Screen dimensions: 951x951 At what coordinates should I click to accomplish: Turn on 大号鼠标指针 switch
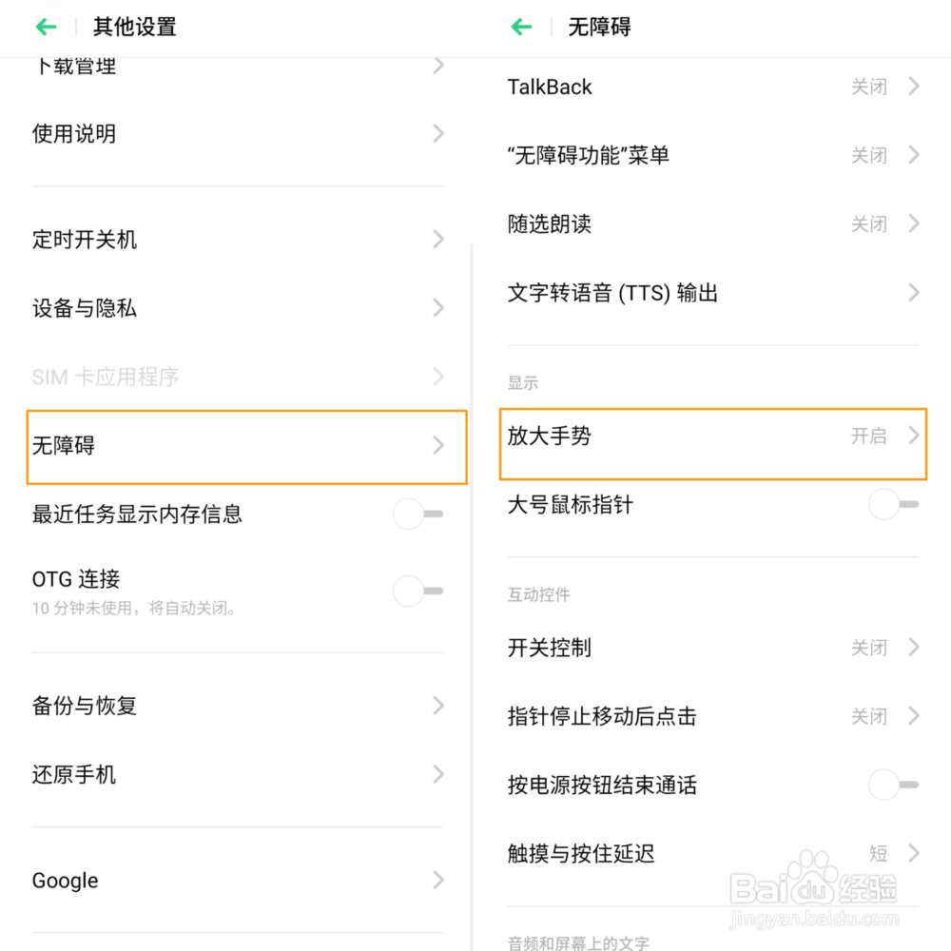(893, 505)
